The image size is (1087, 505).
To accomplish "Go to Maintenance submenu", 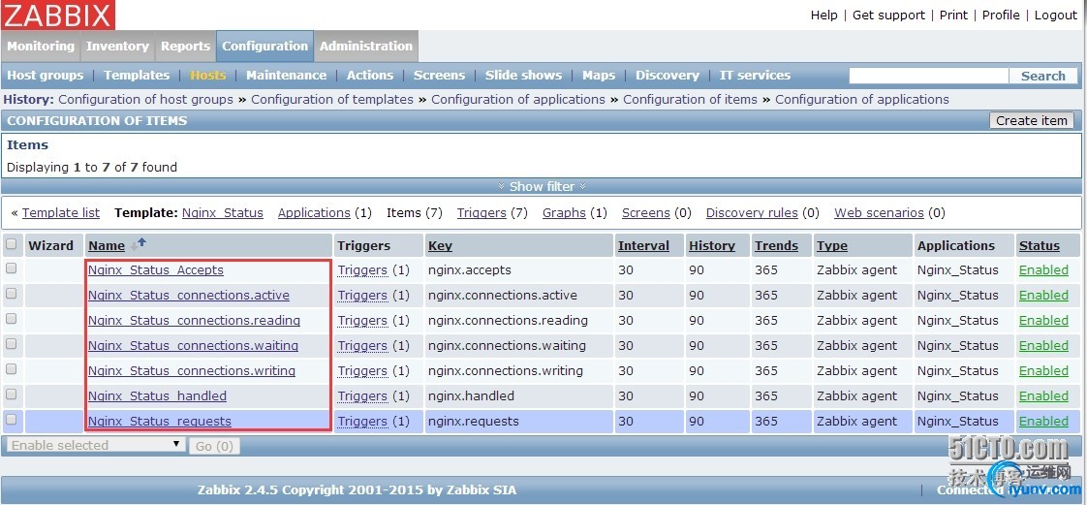I will click(287, 75).
